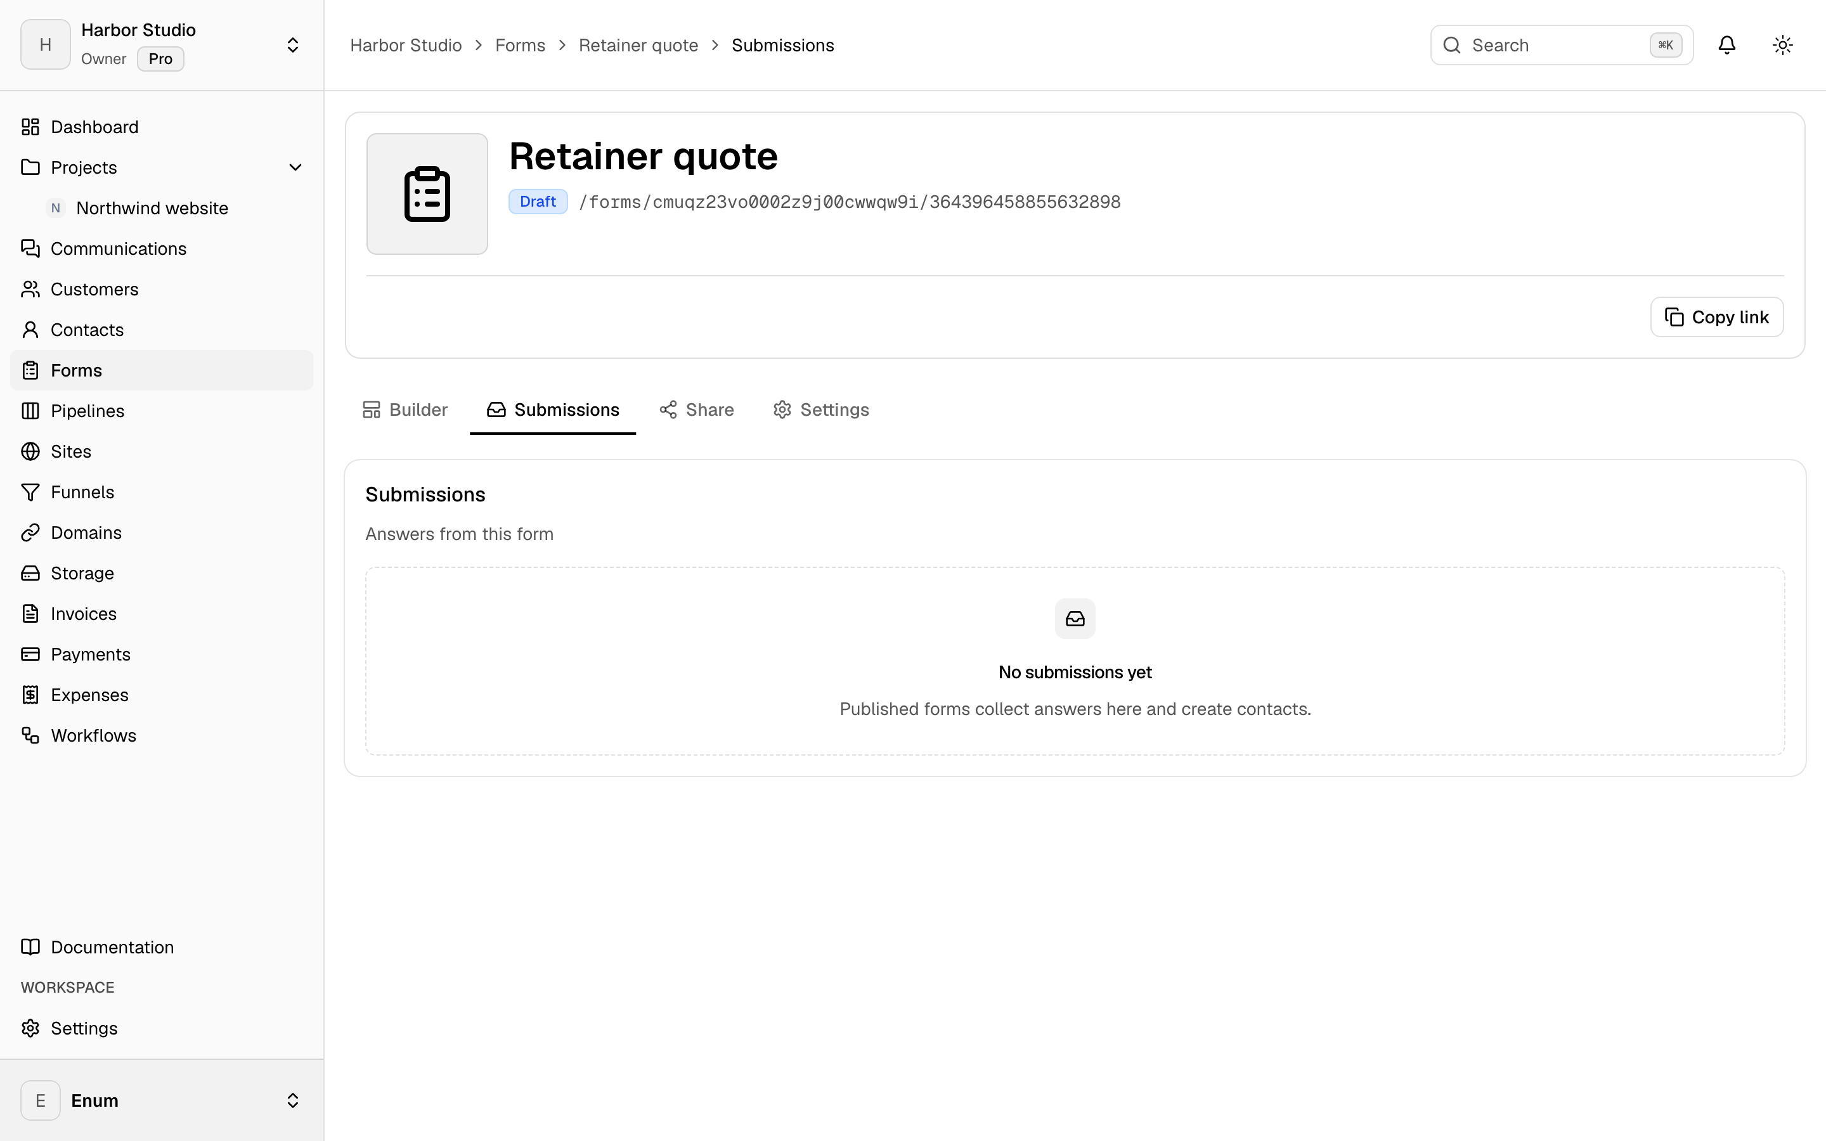Image resolution: width=1826 pixels, height=1141 pixels.
Task: Switch to the Builder tab
Action: pyautogui.click(x=405, y=409)
